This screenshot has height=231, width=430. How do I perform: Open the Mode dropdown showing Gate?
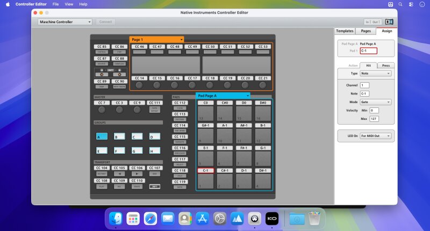coord(375,102)
